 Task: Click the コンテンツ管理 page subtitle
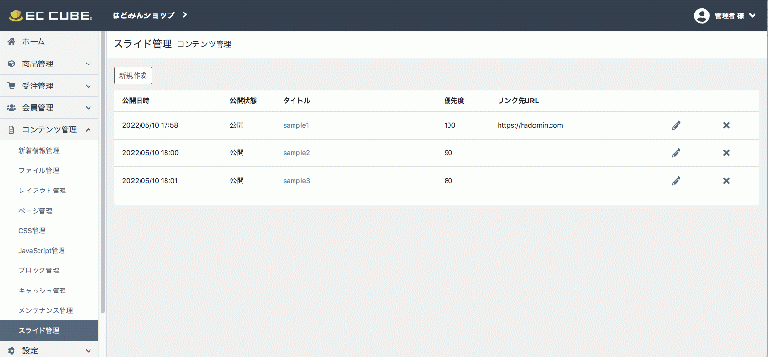204,45
